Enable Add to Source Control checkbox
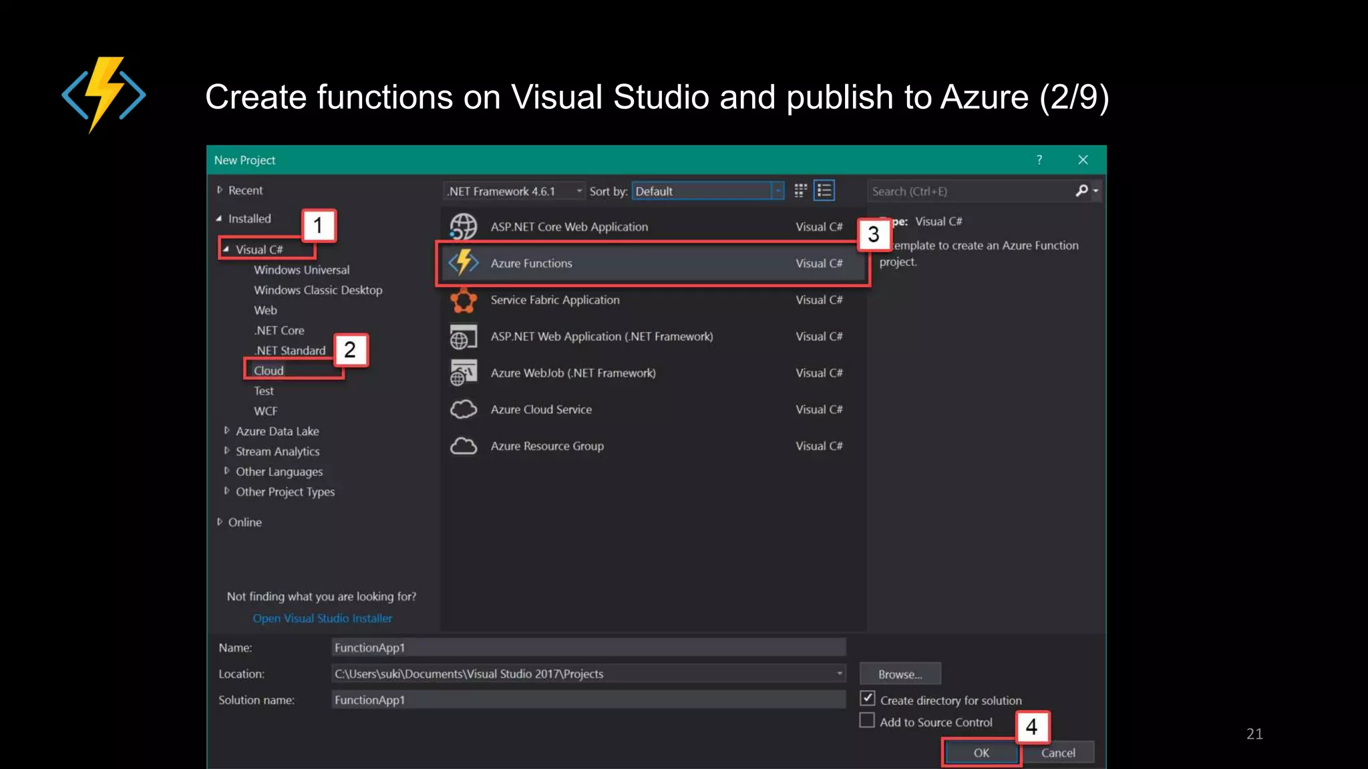This screenshot has width=1368, height=769. [x=867, y=721]
